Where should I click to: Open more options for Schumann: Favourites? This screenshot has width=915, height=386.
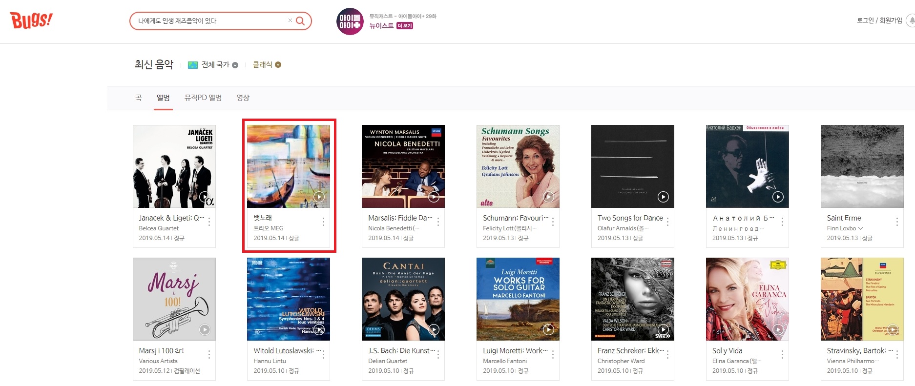[x=553, y=222]
